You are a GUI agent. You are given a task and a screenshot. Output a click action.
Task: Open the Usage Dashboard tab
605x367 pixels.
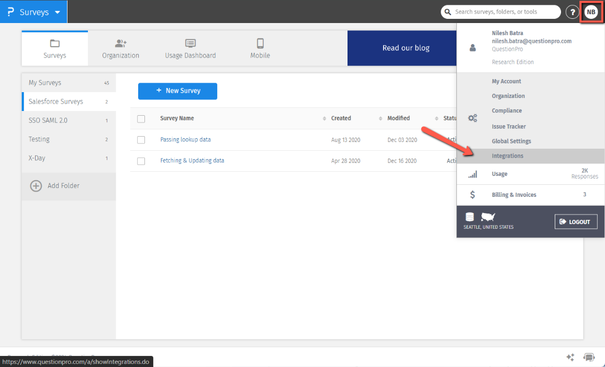tap(190, 49)
